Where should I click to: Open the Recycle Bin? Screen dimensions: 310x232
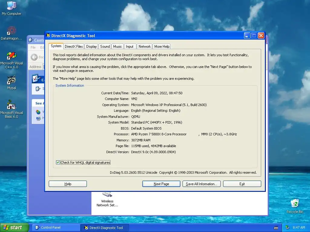click(x=295, y=206)
